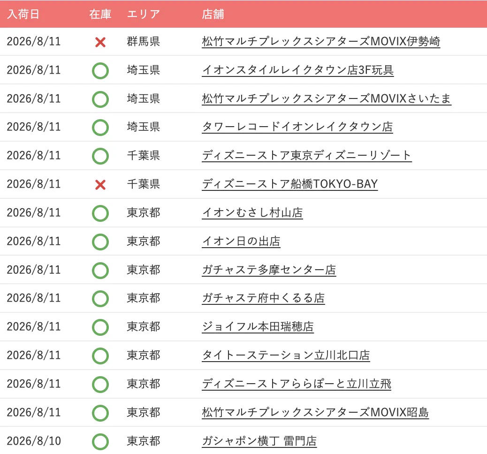This screenshot has height=454, width=487.
Task: Open ガチャステ多摩センター店 link
Action: (269, 270)
